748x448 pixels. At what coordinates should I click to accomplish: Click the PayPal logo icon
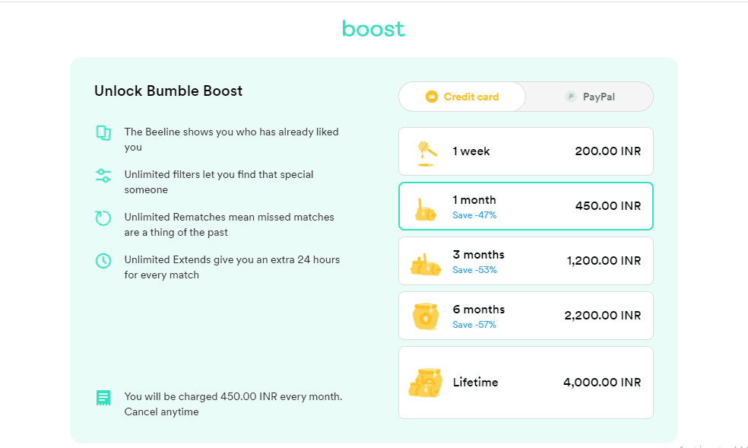(x=571, y=97)
